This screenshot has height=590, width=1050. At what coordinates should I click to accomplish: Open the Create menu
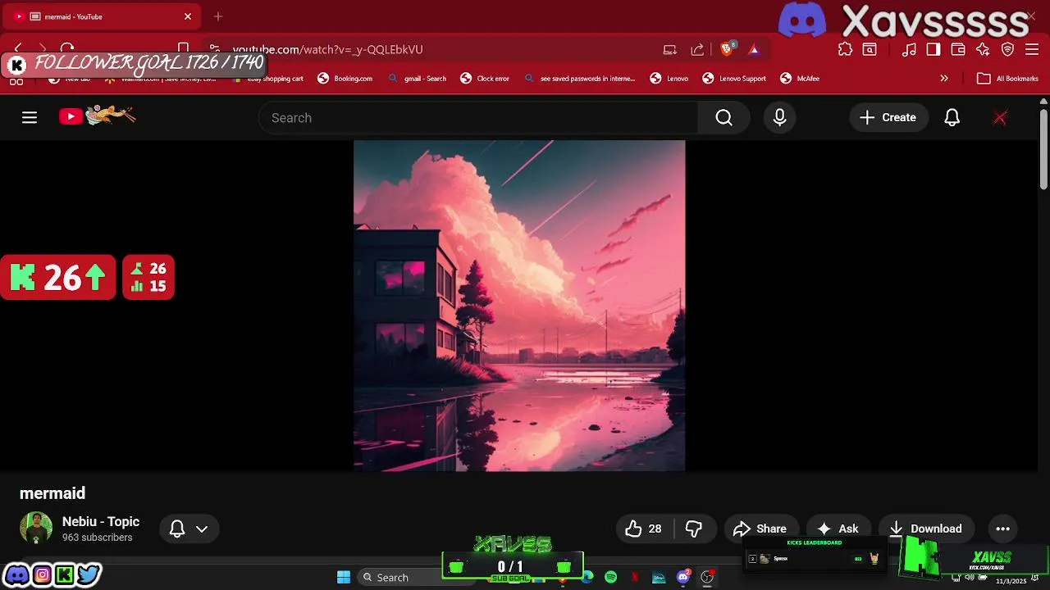point(888,118)
